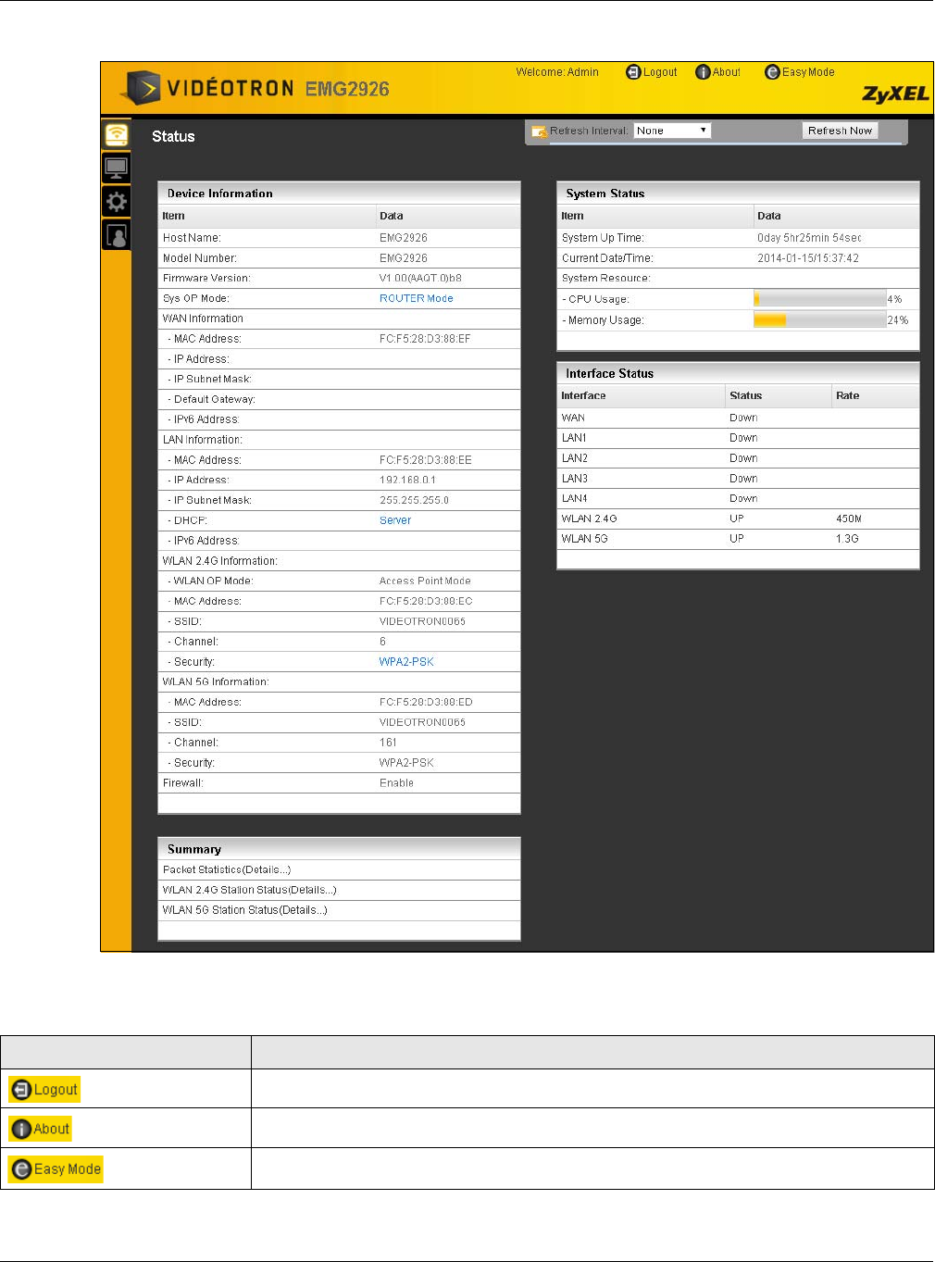Click the Easy Mode icon in header
The image size is (935, 1262).
pos(772,72)
